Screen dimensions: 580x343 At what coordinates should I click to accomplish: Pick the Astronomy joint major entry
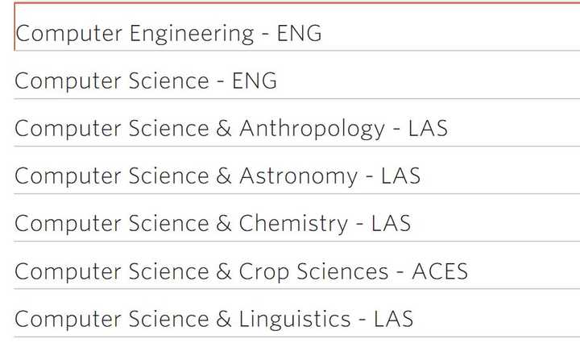pos(297,170)
